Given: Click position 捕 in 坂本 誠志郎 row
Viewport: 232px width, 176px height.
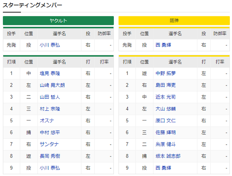Looking at the screenshot, I should point(144,156).
